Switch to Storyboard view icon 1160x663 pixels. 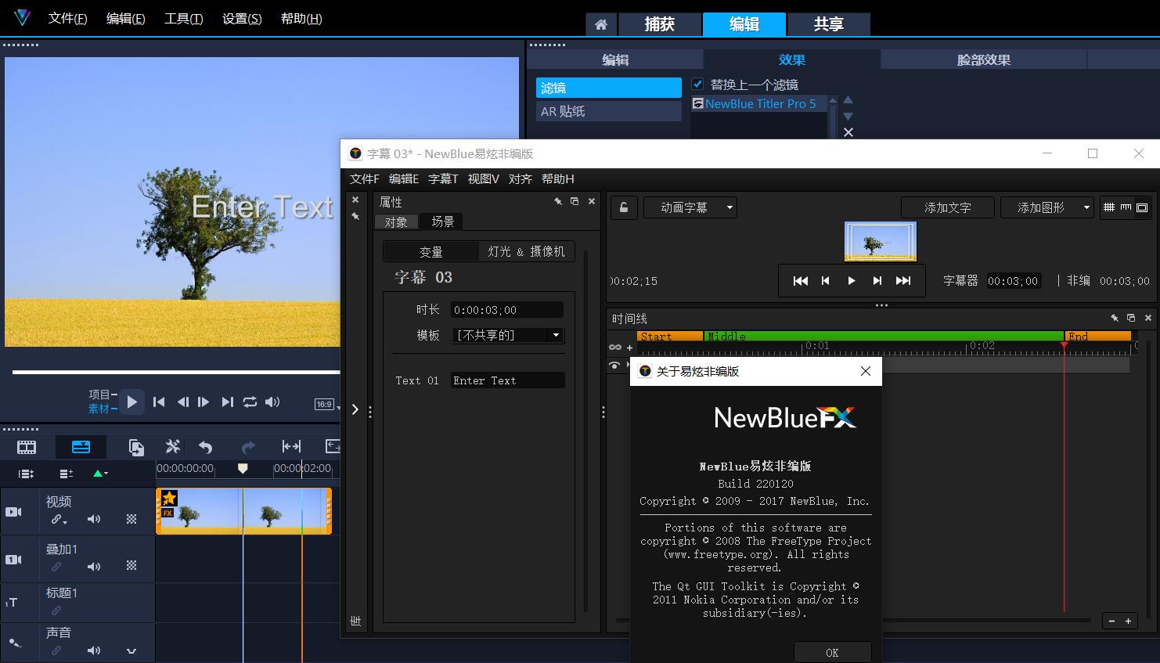(27, 447)
